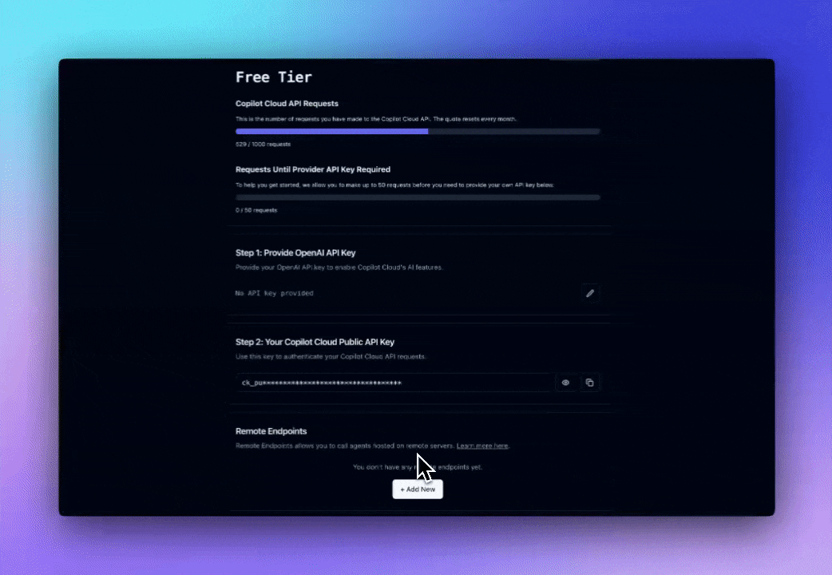
Task: Click the 'Step 1: Provide OpenAI API Key' heading
Action: pyautogui.click(x=295, y=252)
